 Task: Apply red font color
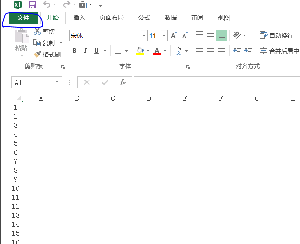point(157,51)
